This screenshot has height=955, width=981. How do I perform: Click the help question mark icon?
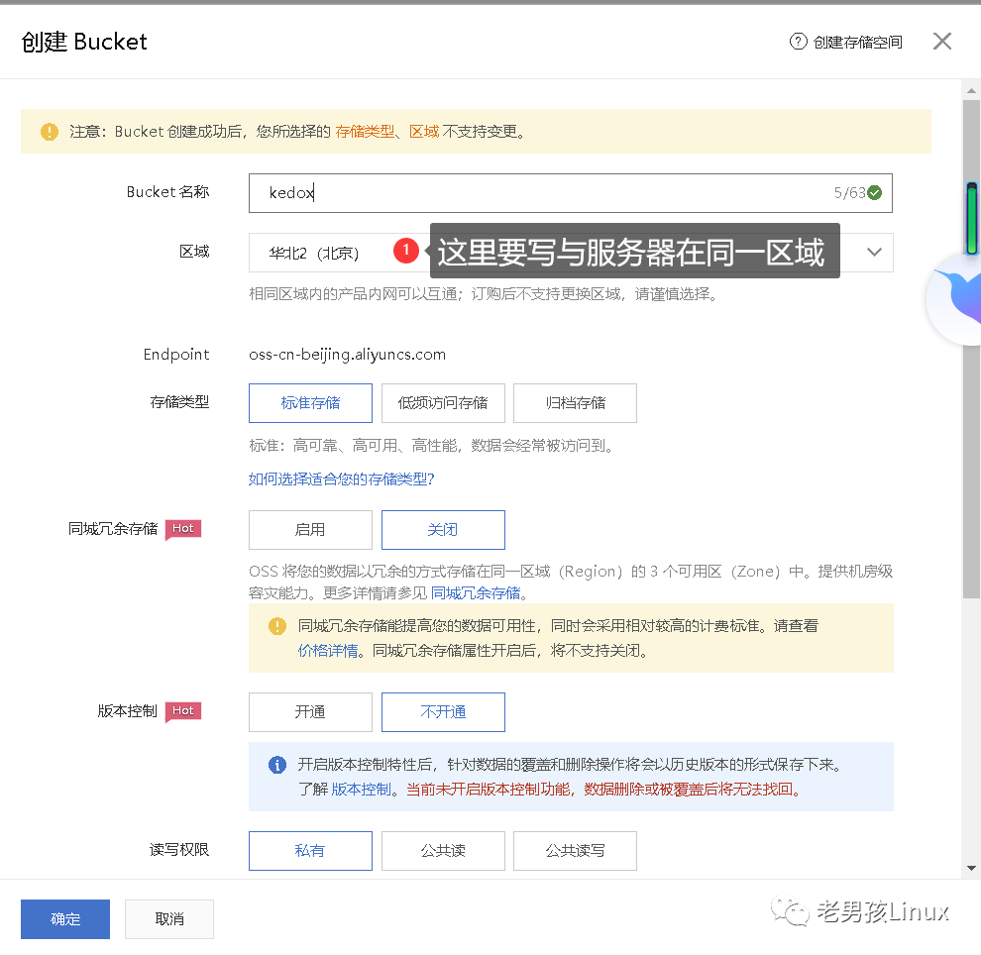798,42
